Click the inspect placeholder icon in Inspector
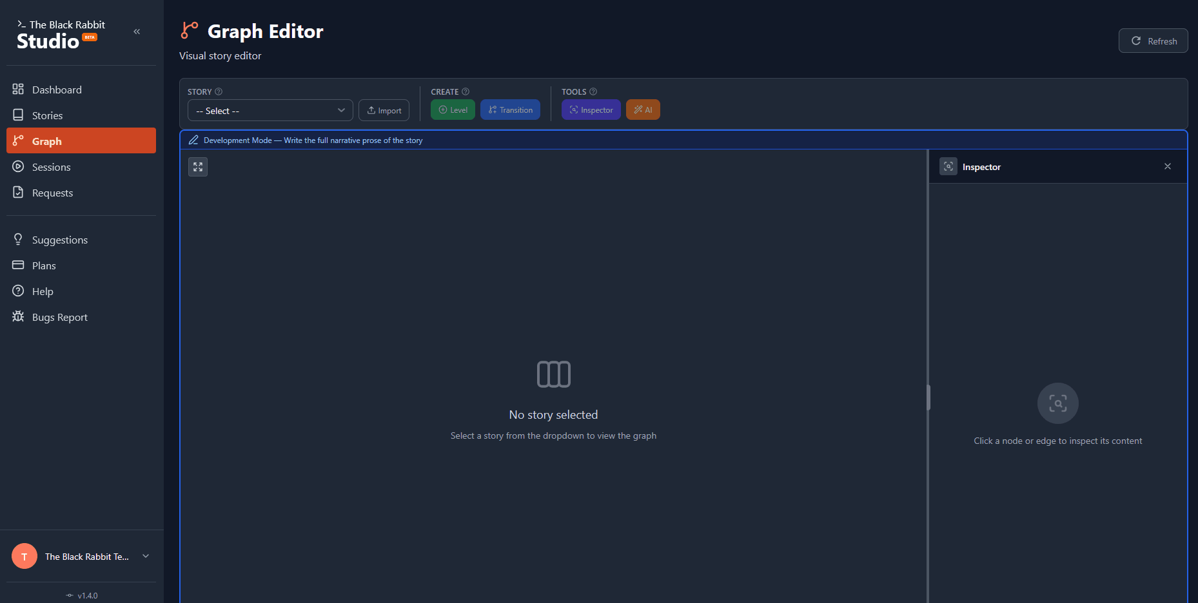 click(1057, 403)
